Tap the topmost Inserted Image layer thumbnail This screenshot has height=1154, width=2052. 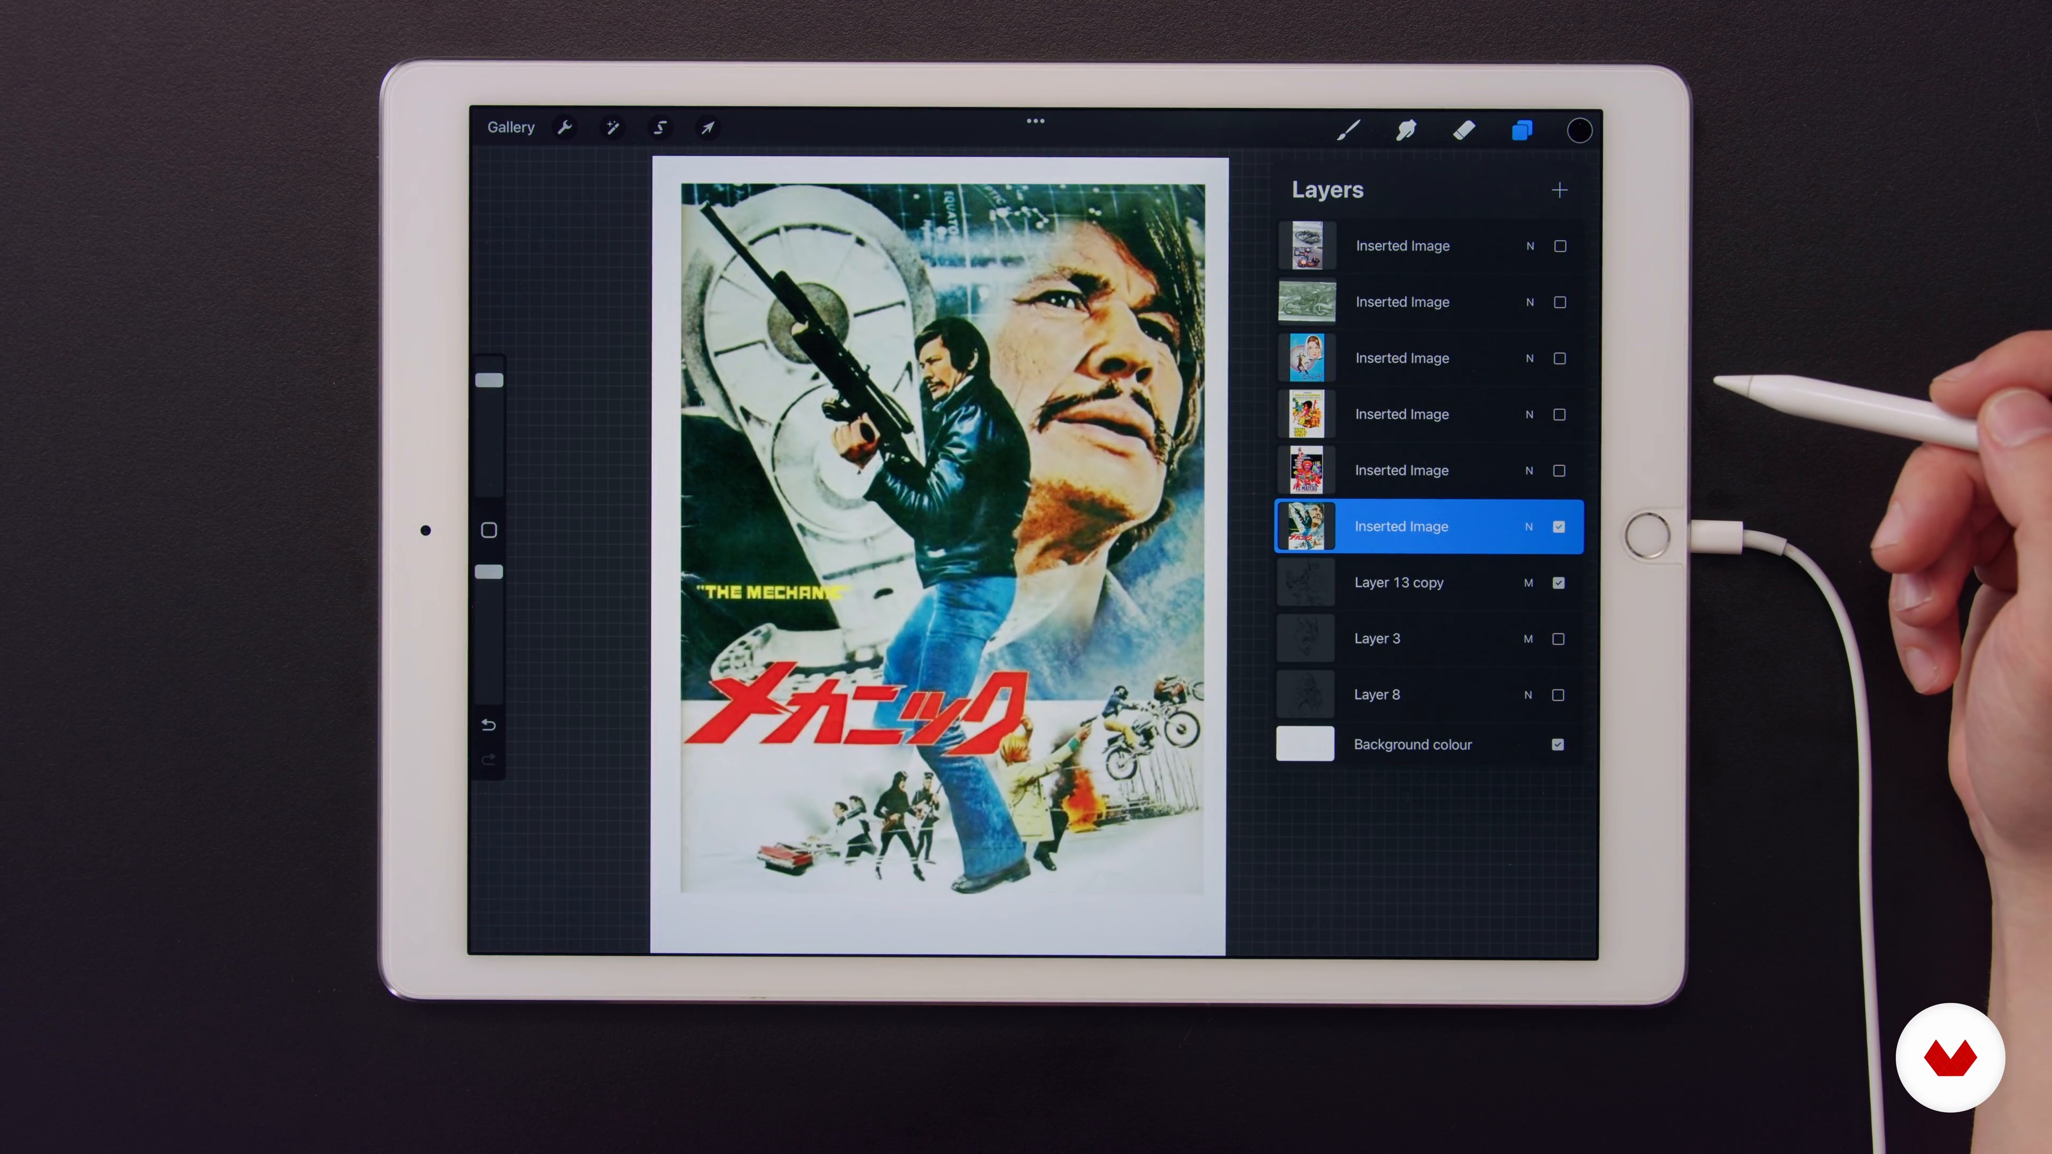pos(1307,245)
